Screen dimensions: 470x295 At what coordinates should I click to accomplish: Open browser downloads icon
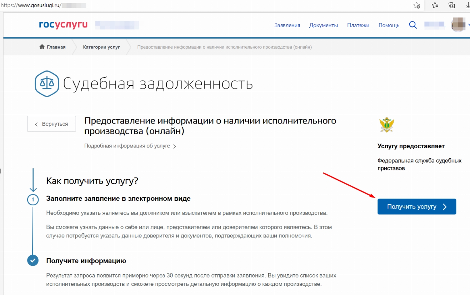(x=467, y=5)
